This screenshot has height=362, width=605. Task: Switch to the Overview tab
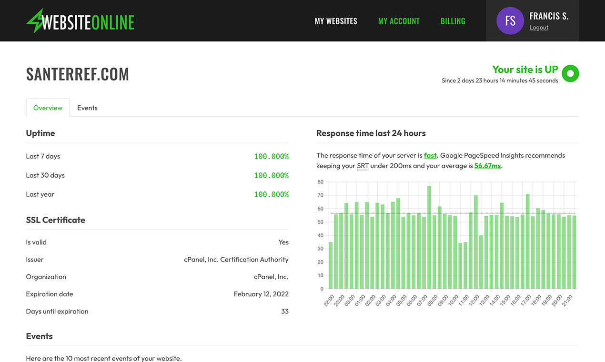point(48,108)
